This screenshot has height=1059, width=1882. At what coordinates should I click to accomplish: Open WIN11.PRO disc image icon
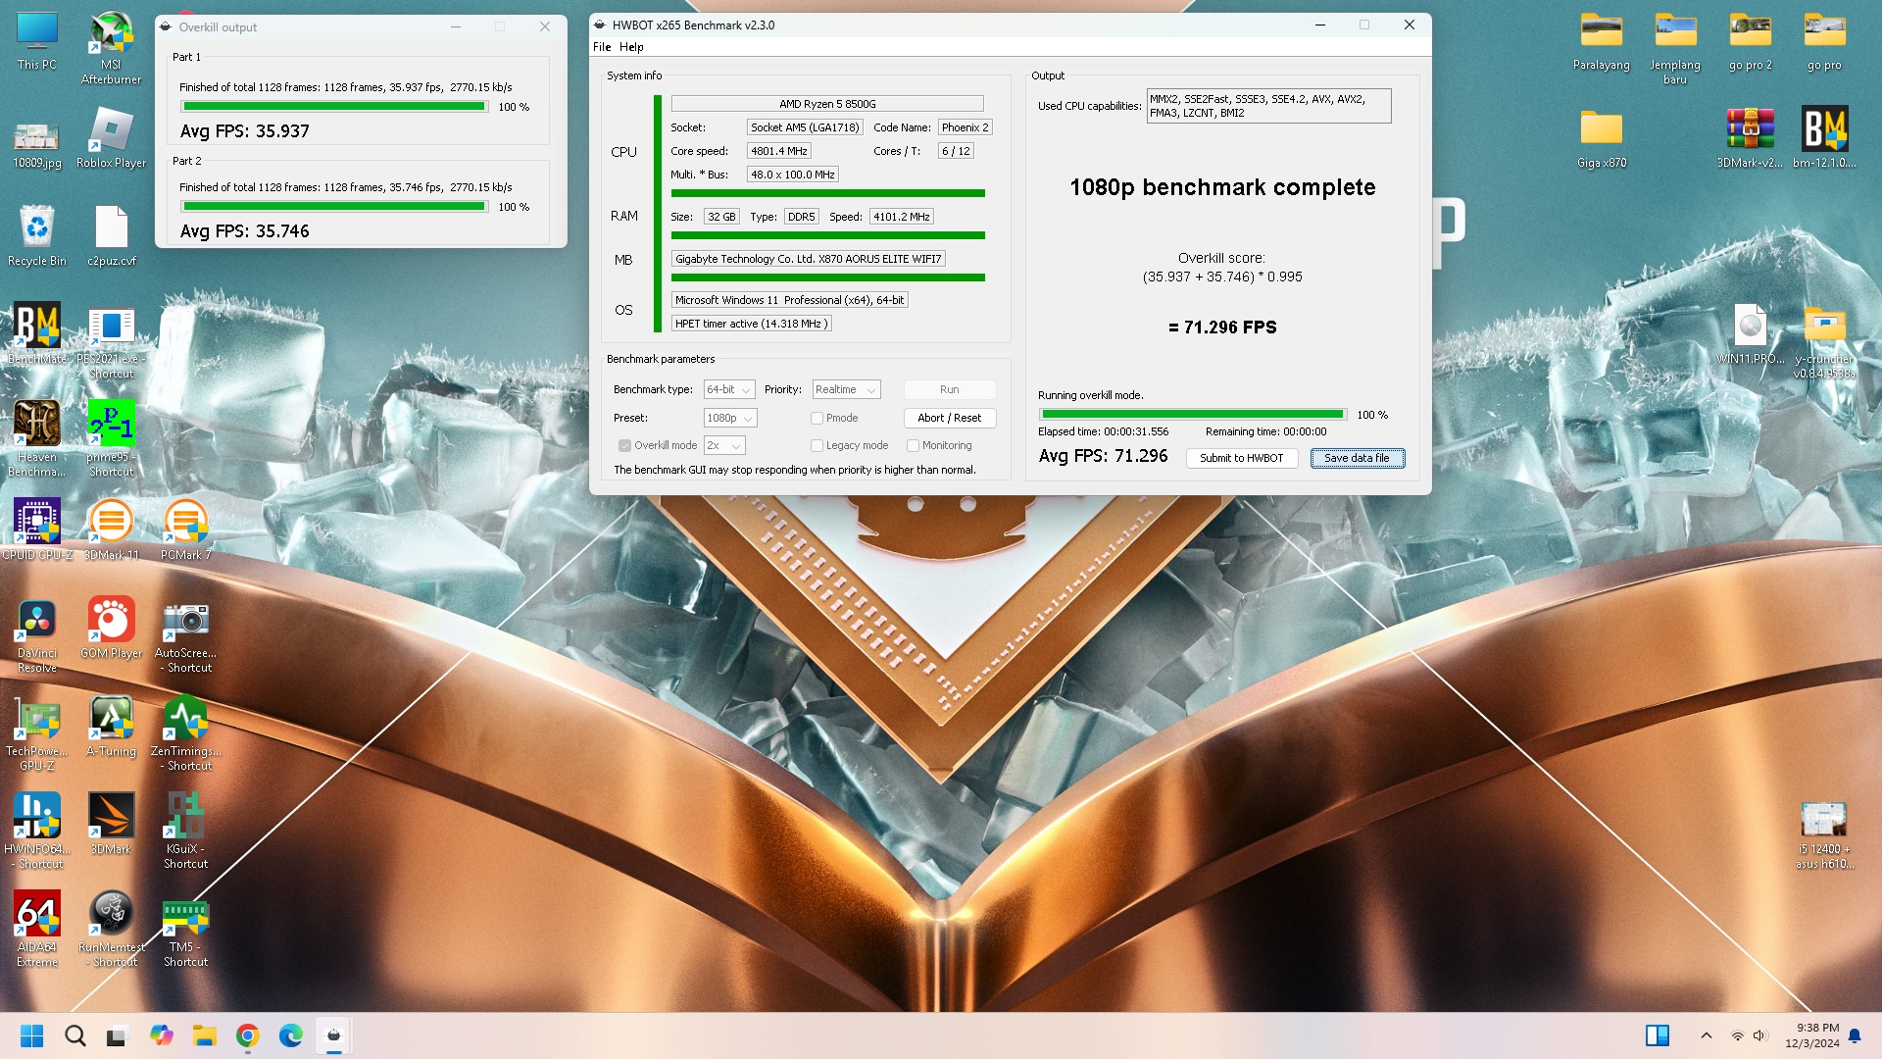[1750, 334]
